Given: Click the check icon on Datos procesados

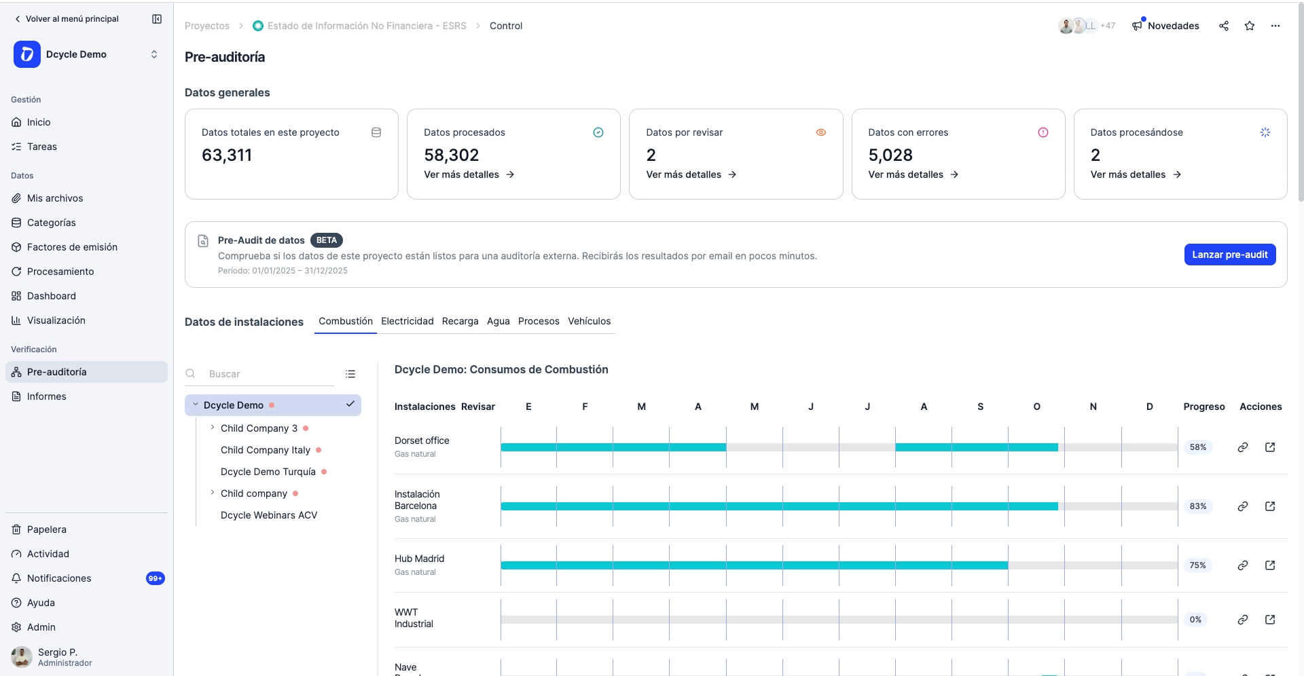Looking at the screenshot, I should tap(598, 132).
